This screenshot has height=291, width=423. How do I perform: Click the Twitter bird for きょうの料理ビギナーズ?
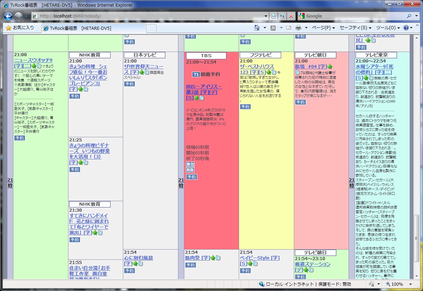pyautogui.click(x=86, y=163)
